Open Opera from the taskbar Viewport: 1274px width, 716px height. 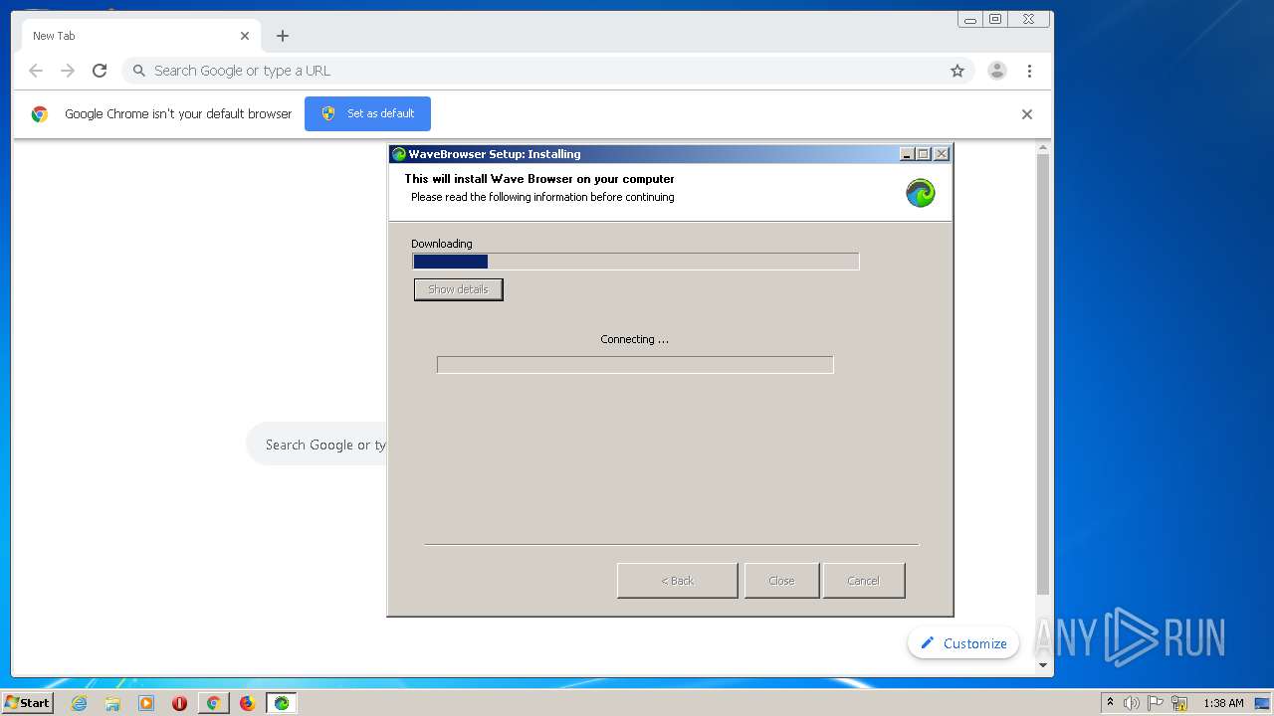coord(179,703)
